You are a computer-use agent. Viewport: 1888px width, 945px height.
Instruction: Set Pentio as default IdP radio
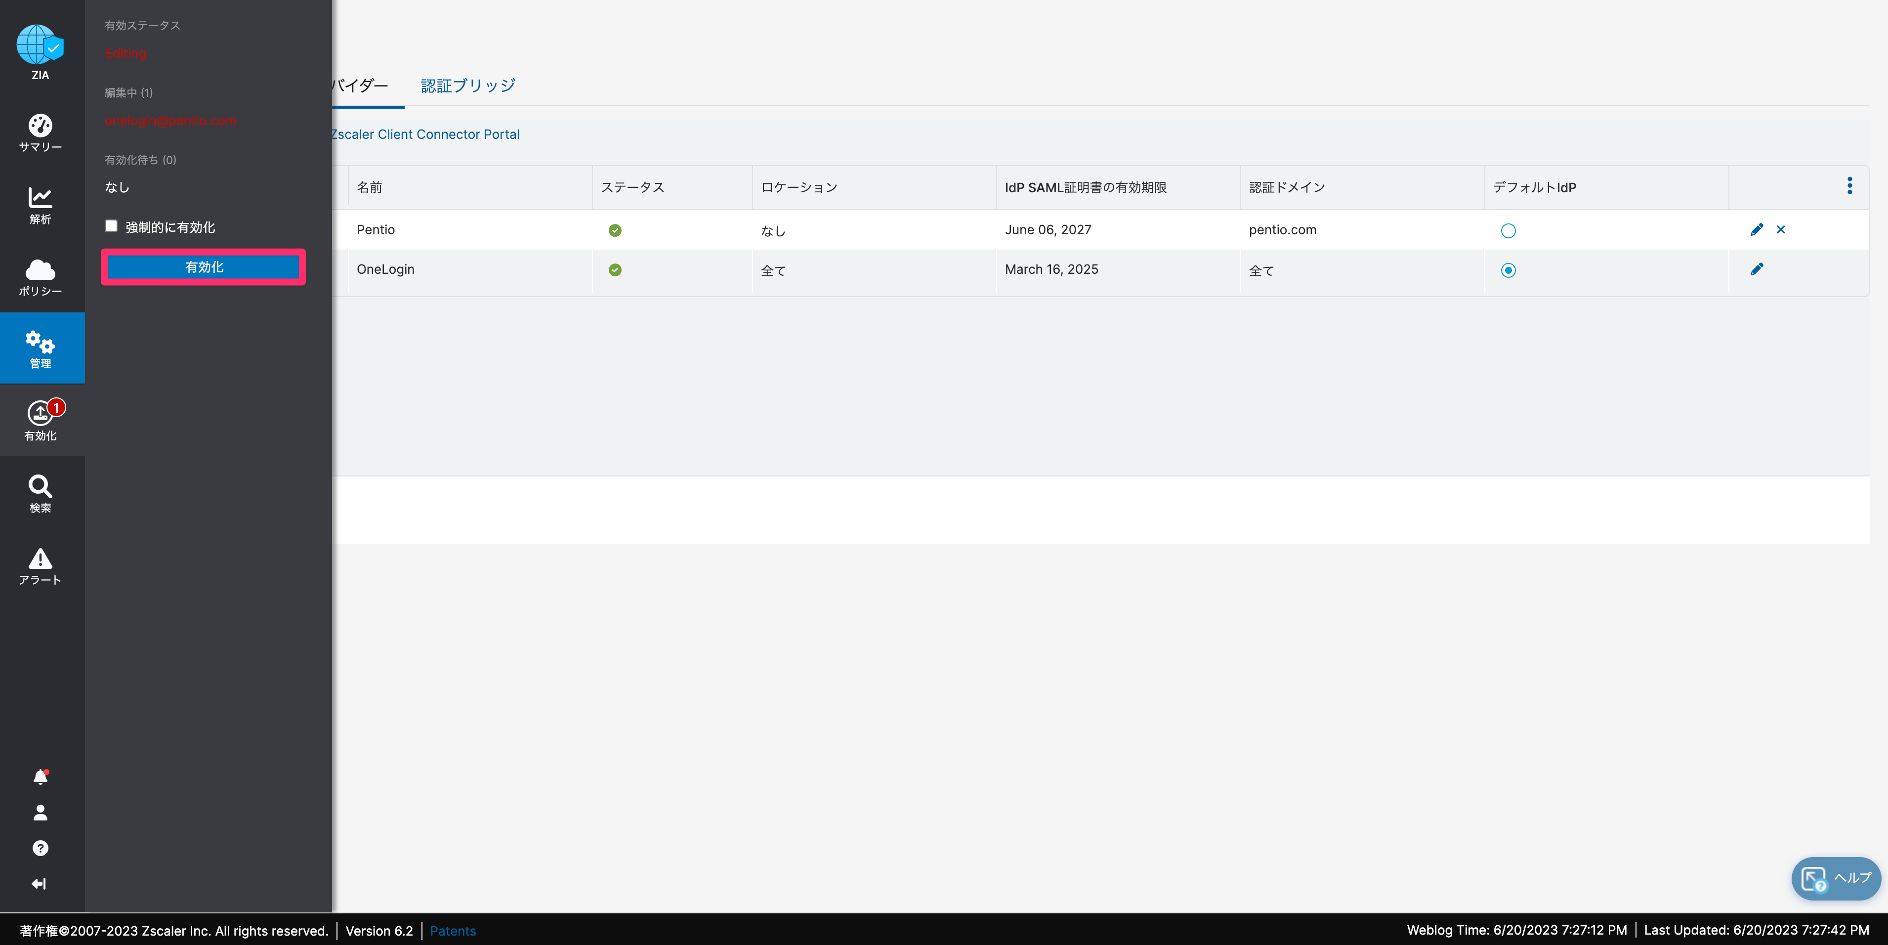tap(1509, 231)
